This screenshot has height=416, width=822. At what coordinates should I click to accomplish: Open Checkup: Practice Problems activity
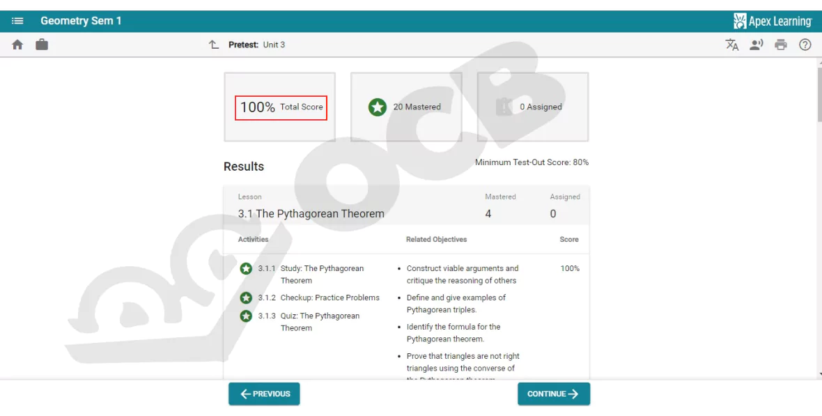click(x=329, y=298)
